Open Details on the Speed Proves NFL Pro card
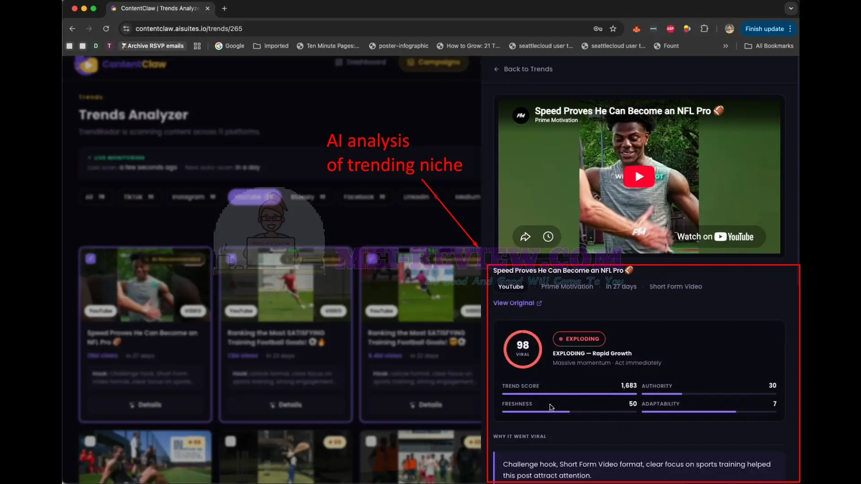 (x=145, y=405)
